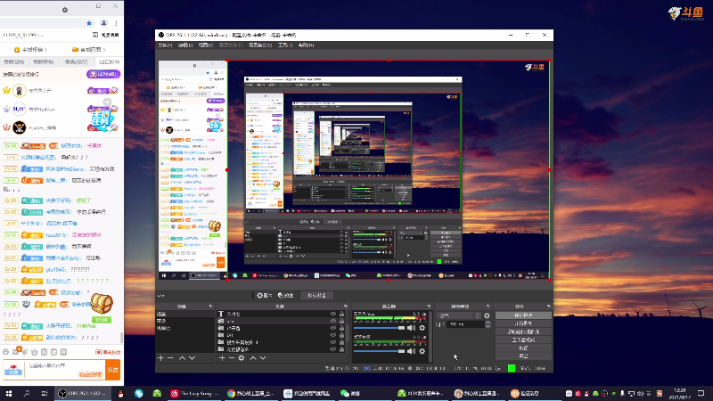The image size is (713, 401).
Task: Toggle block effects checkbox in chat panel
Action: click(x=99, y=352)
